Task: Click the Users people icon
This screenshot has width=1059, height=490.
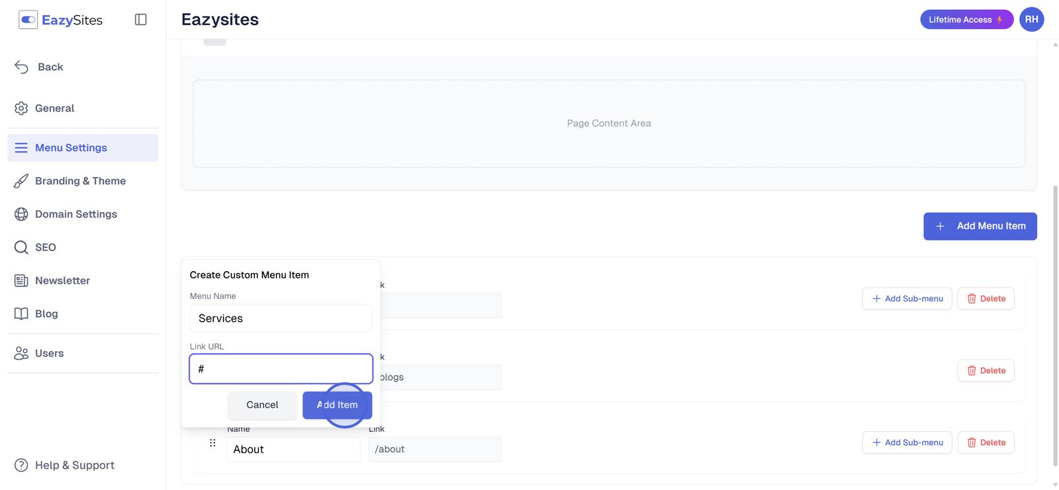Action: [21, 353]
